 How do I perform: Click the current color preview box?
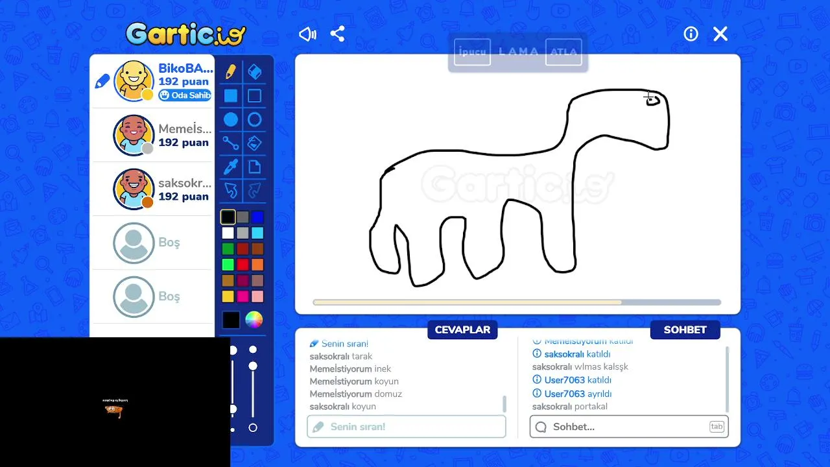231,320
